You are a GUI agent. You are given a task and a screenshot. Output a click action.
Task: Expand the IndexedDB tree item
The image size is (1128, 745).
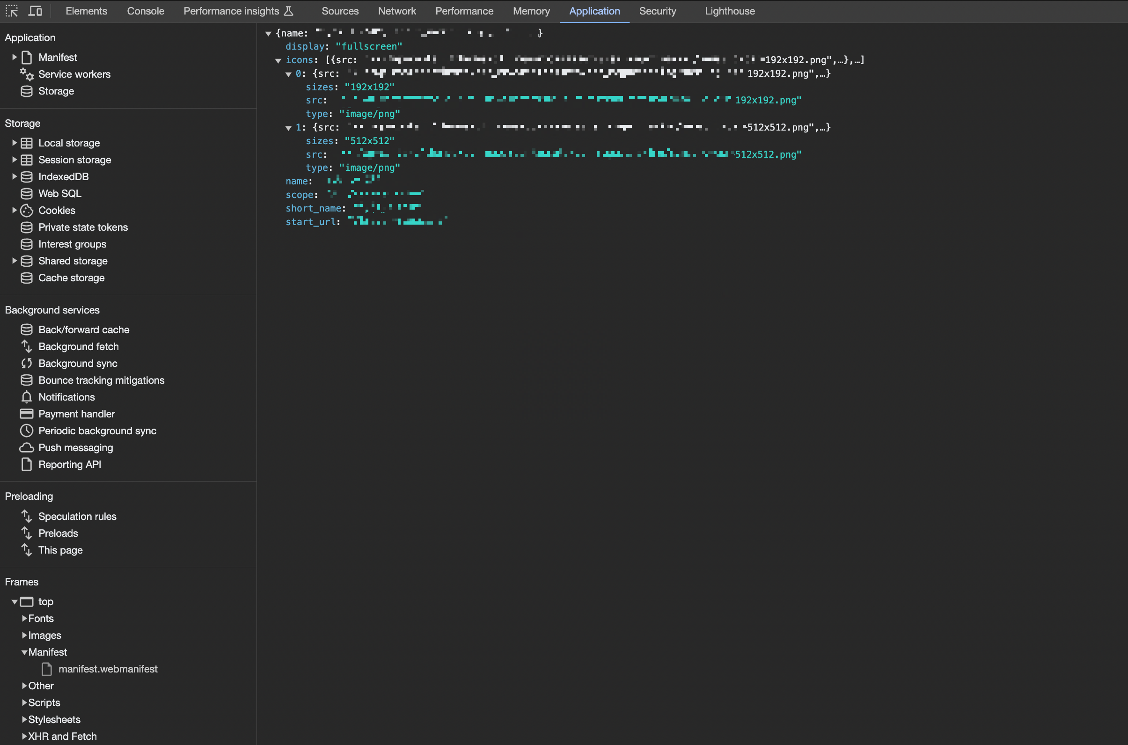(14, 176)
